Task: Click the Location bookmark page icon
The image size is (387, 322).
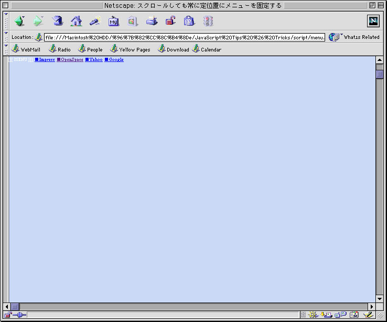Action: click(x=38, y=37)
